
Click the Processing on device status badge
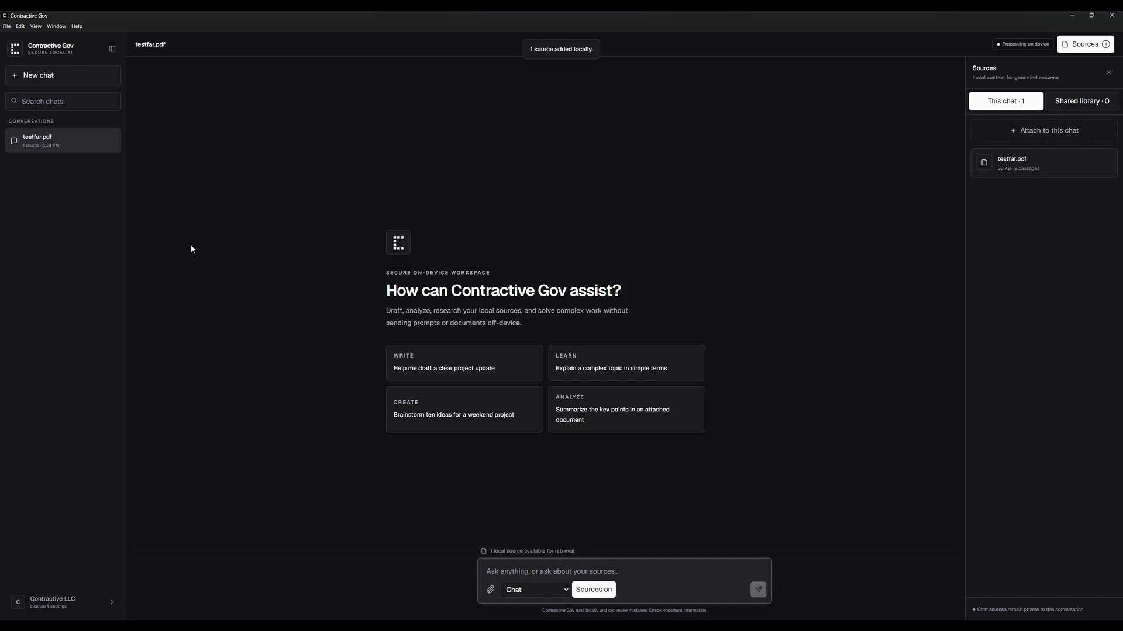(1022, 44)
